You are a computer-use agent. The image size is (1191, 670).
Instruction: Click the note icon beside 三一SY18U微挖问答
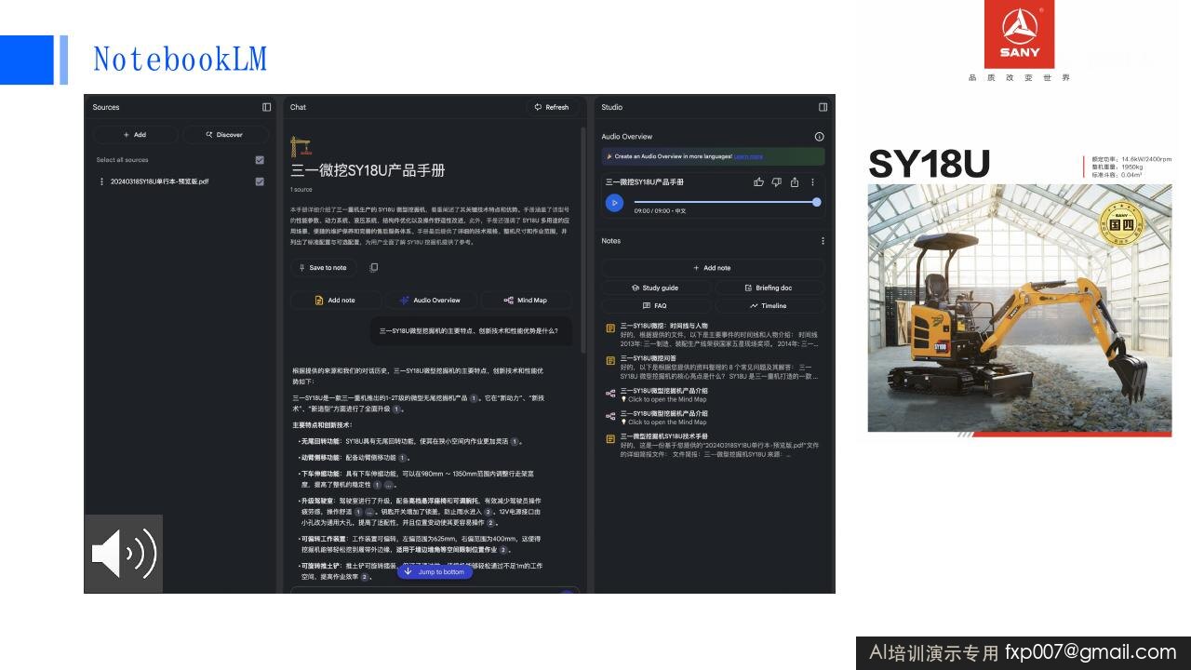point(610,360)
